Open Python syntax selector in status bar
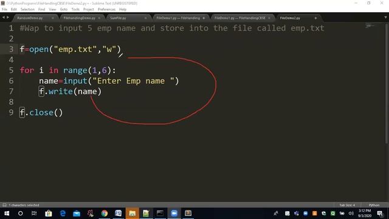Screen dimensions: 389x219 (374, 205)
